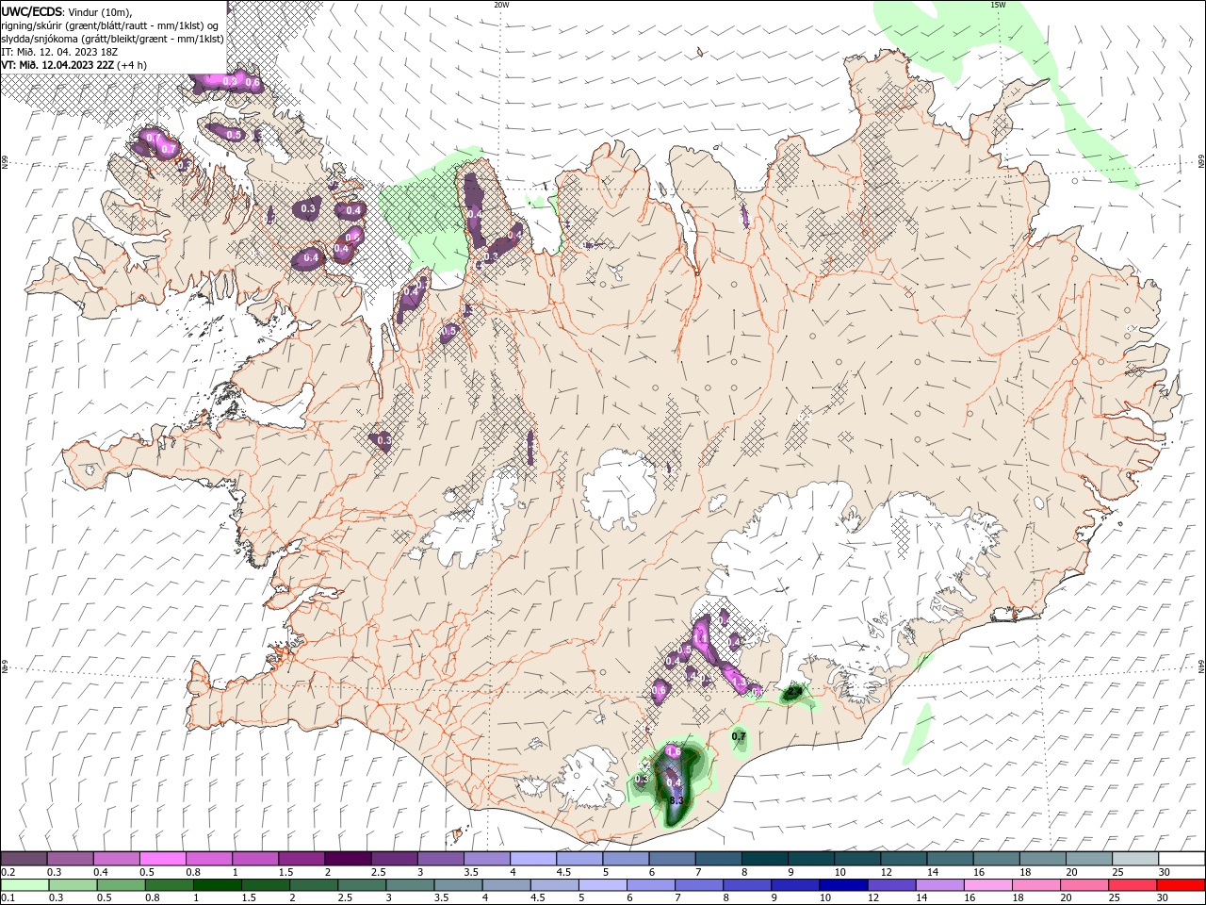Image resolution: width=1206 pixels, height=905 pixels.
Task: Pick the bright red 30 rain swatch
Action: pos(1182,885)
